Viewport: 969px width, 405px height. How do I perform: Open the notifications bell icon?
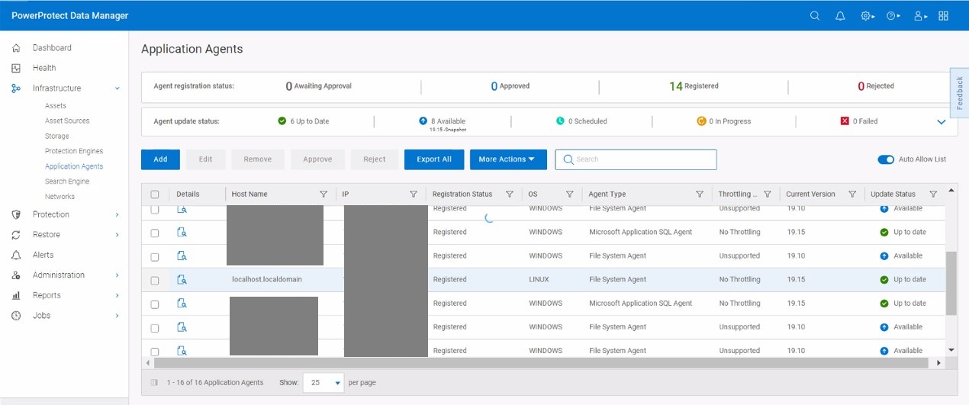pyautogui.click(x=840, y=16)
